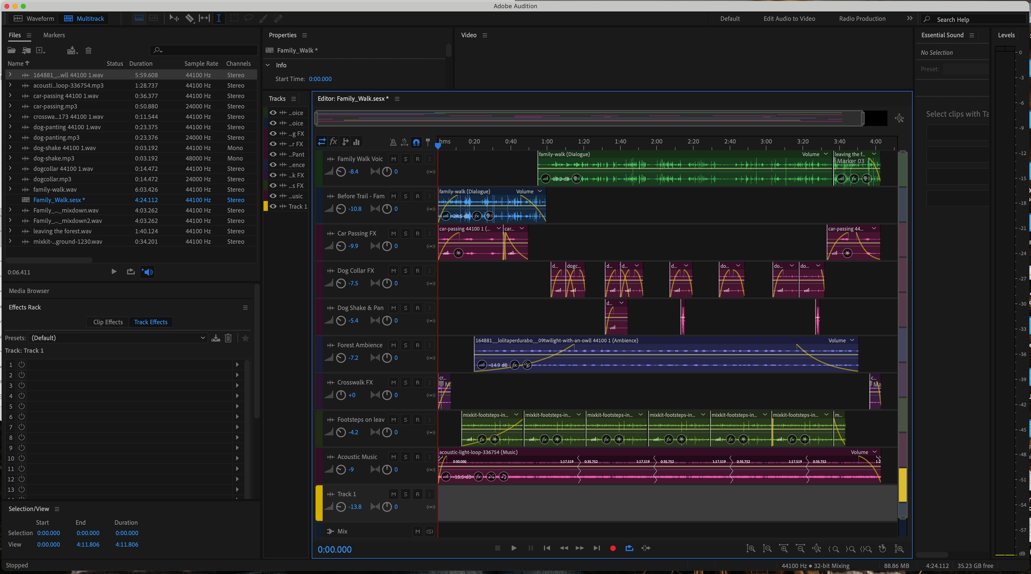Adjust Dog Collar FX volume knob
The height and width of the screenshot is (574, 1031).
(340, 283)
